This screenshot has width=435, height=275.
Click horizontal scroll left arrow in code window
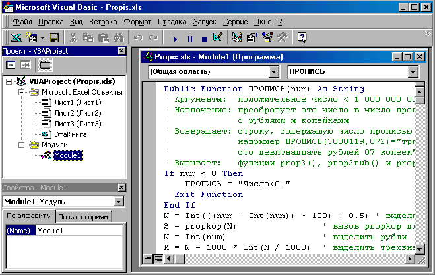[x=169, y=259]
